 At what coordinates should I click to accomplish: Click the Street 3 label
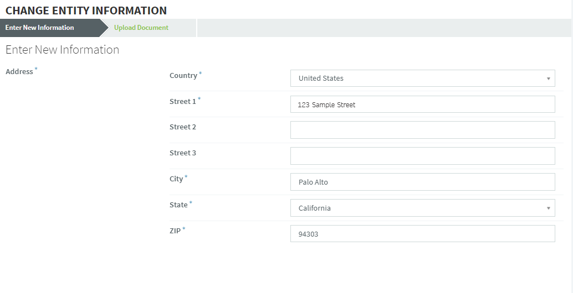point(183,153)
